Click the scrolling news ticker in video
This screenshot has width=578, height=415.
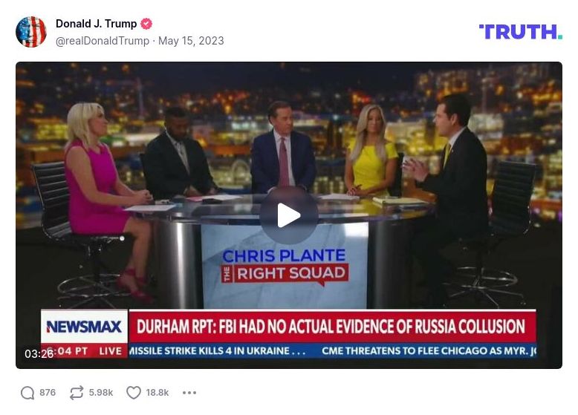pyautogui.click(x=332, y=350)
